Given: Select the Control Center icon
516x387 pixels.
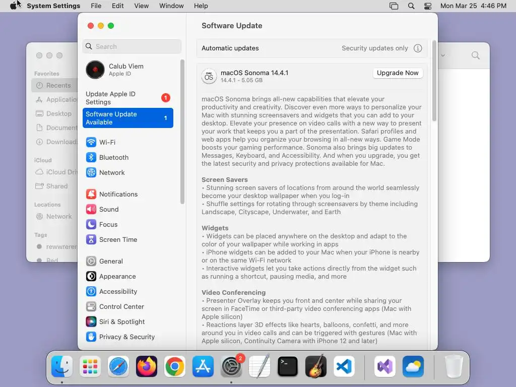Looking at the screenshot, I should tap(91, 307).
